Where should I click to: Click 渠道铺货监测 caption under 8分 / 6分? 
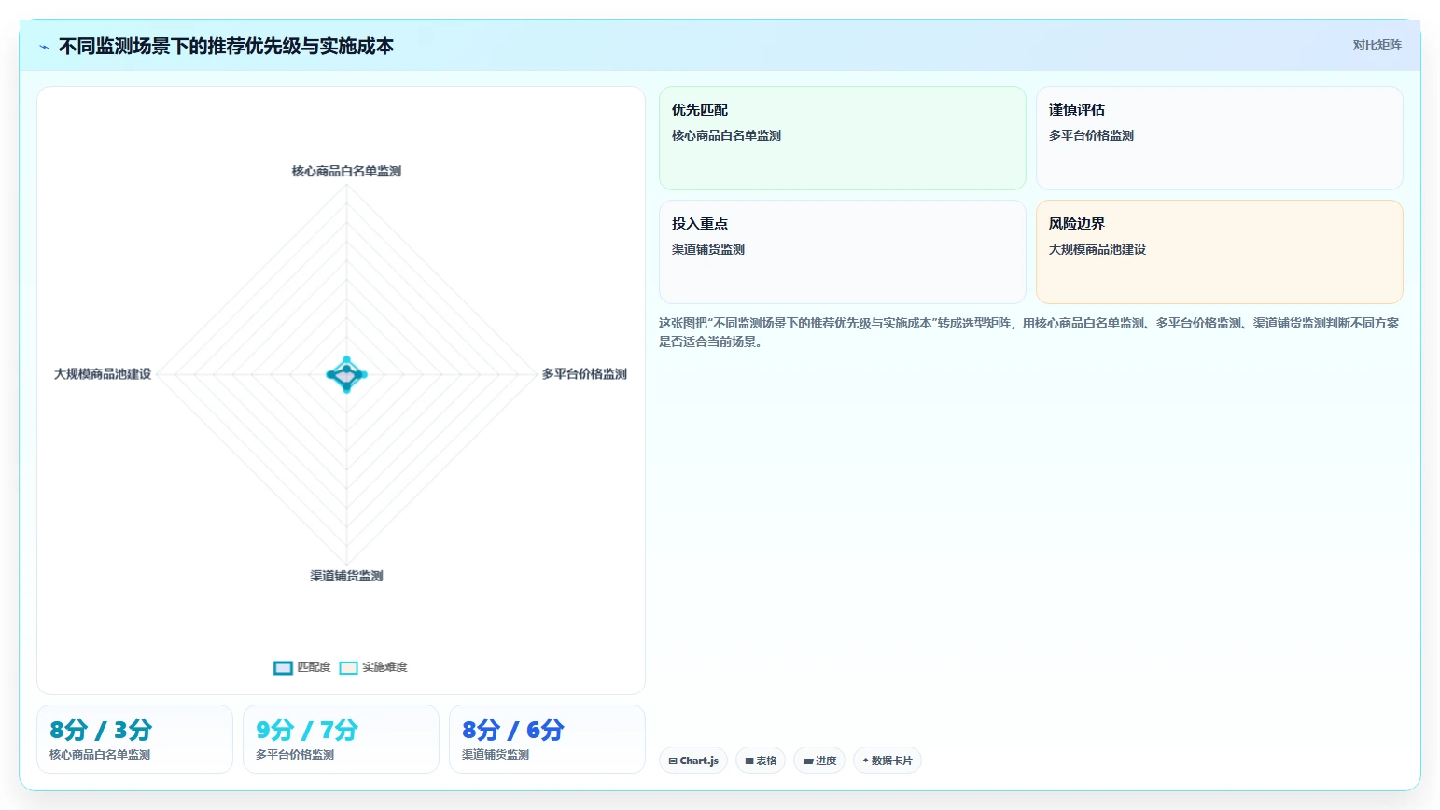click(x=496, y=755)
